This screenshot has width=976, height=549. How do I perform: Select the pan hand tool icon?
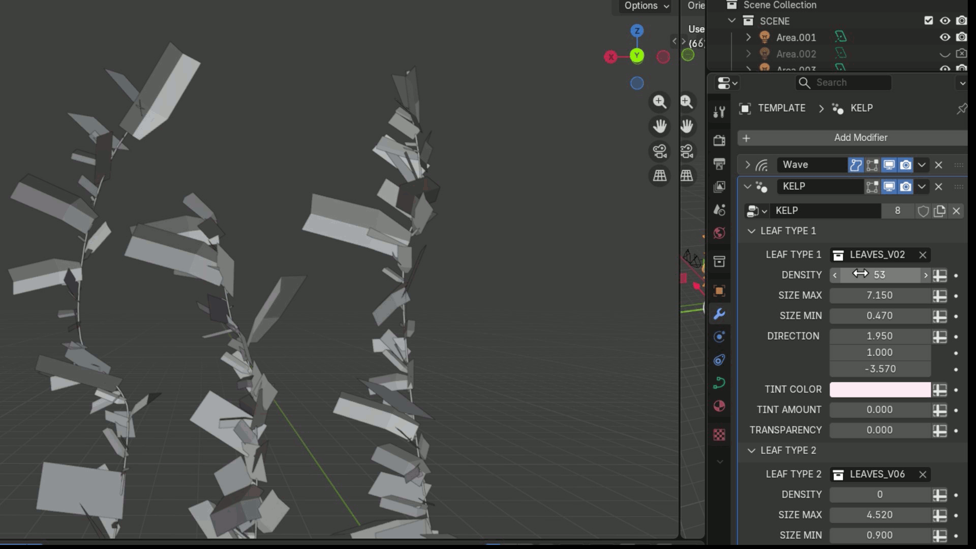(660, 126)
